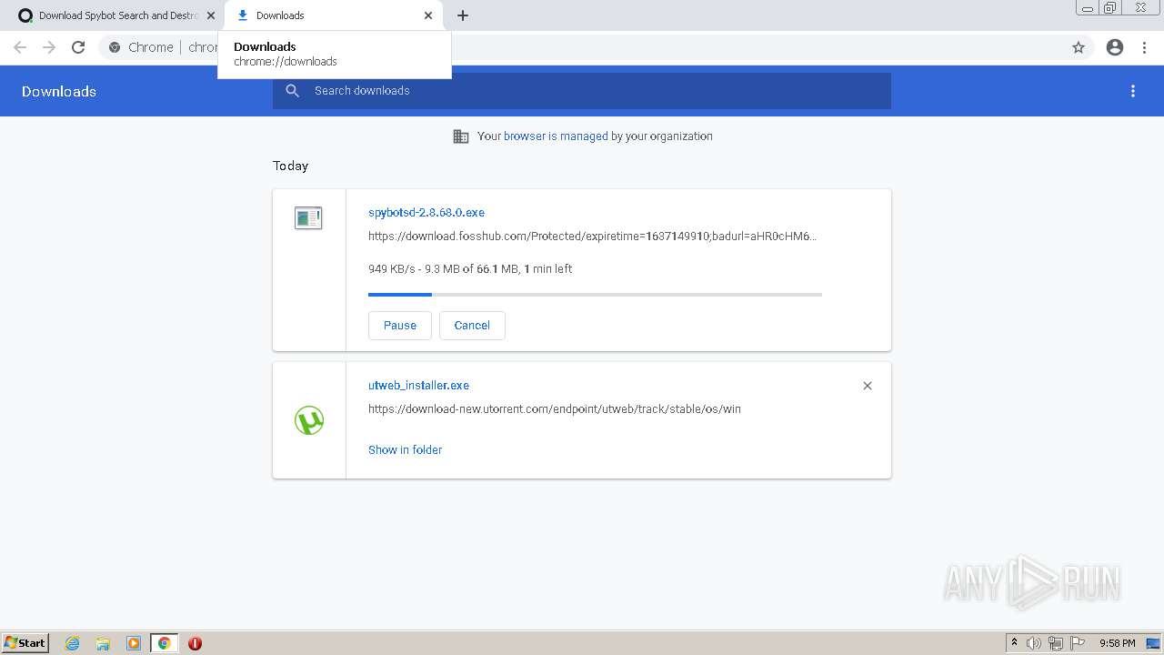Click the Search downloads field
This screenshot has height=655, width=1164.
582,91
